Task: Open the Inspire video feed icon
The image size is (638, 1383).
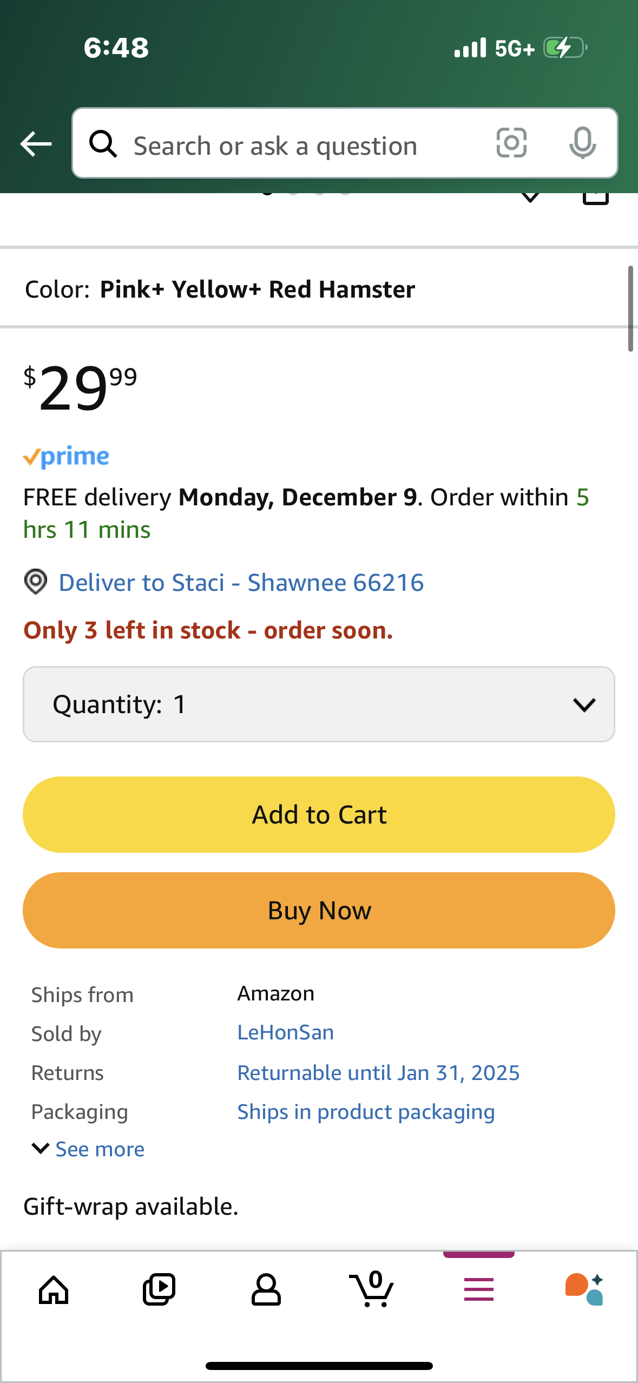Action: 159,1290
